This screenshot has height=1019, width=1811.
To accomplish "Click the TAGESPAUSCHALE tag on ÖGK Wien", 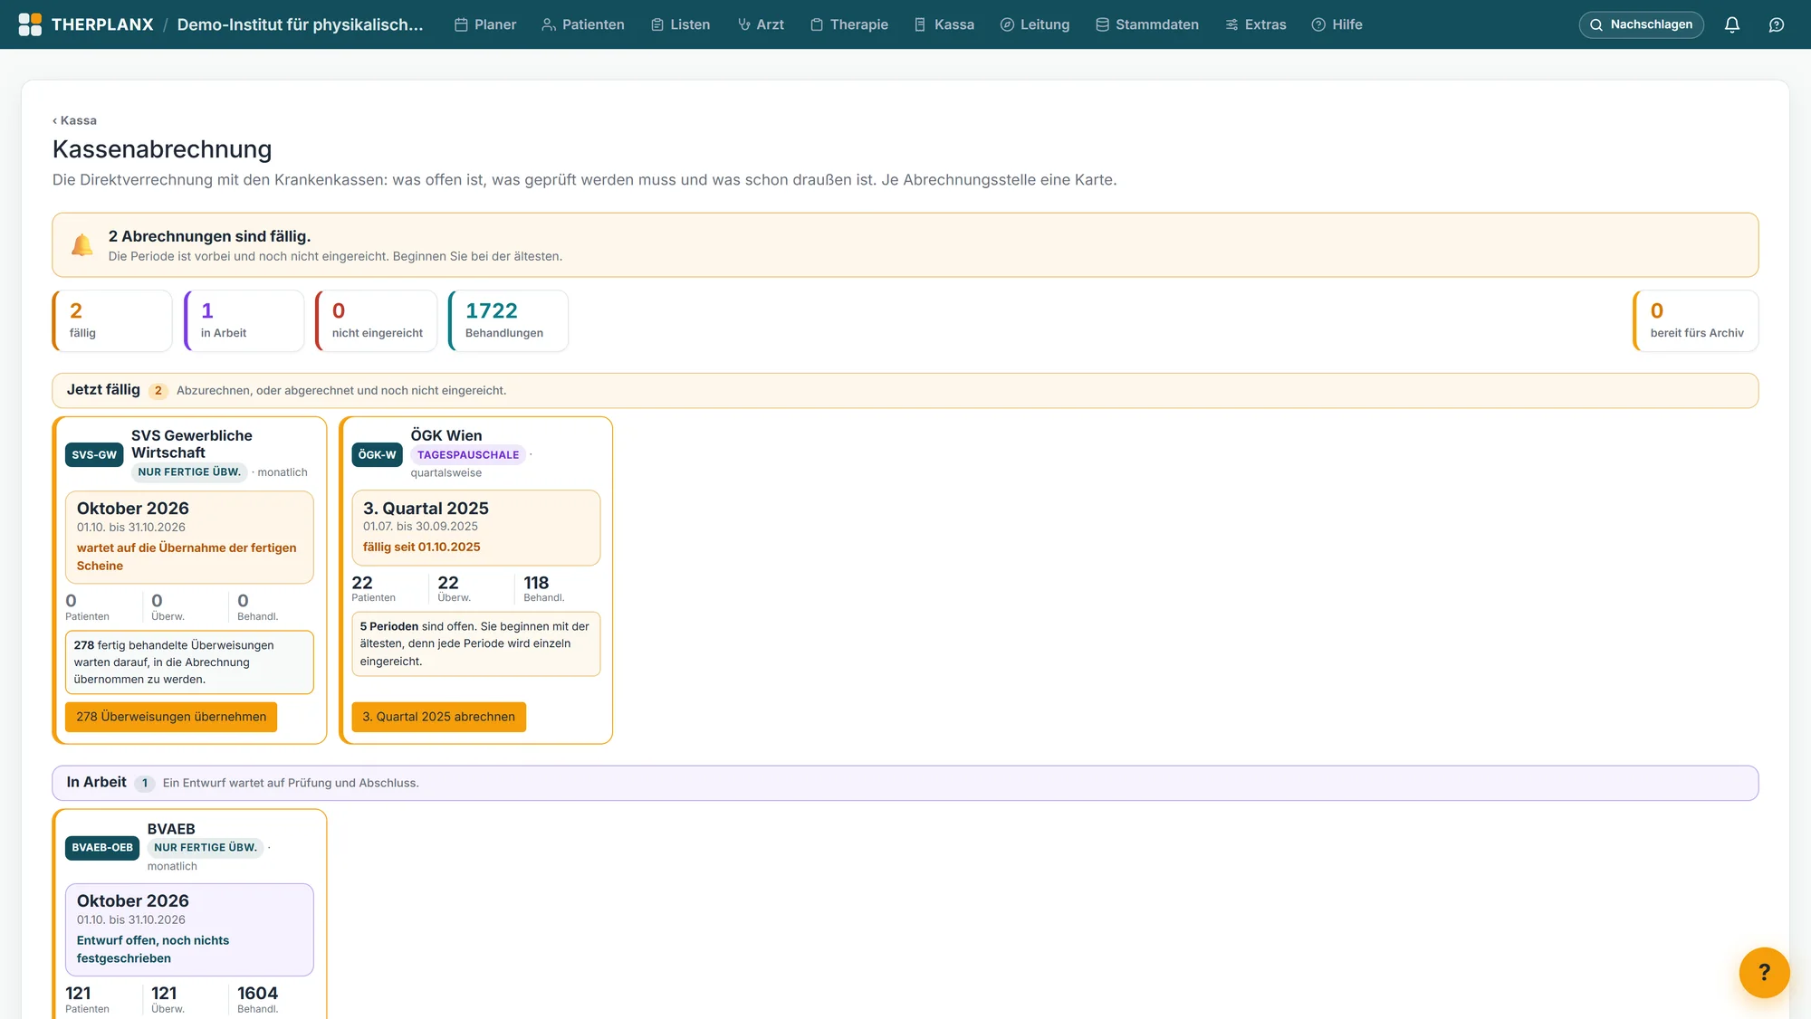I will click(x=468, y=454).
